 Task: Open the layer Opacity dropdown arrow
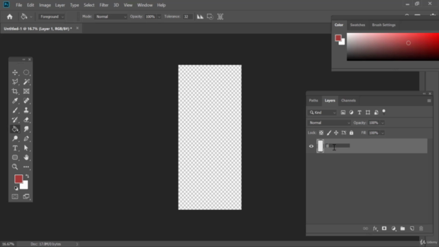point(383,123)
